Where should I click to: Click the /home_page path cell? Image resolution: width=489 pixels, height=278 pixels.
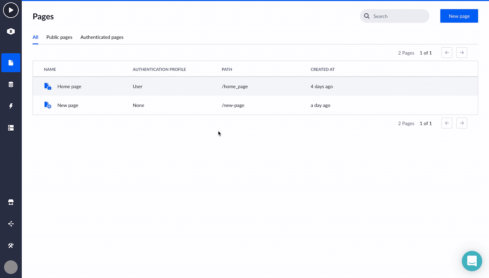[235, 87]
